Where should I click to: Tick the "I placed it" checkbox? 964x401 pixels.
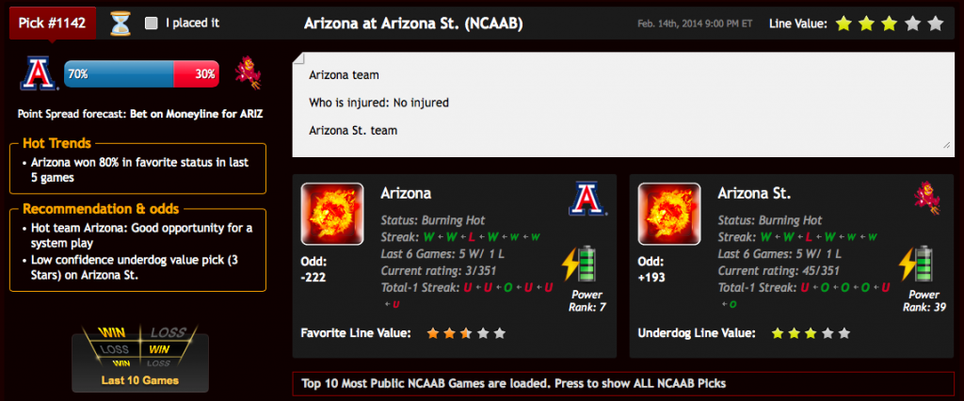point(152,24)
